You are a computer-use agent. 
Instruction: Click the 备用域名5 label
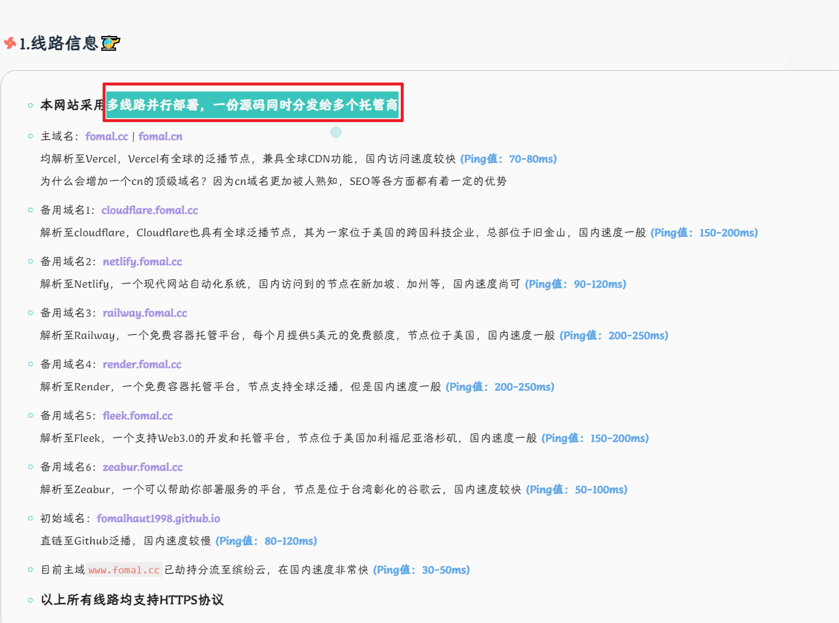pyautogui.click(x=68, y=416)
